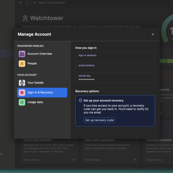Click the orange People icon
173x173 pixels.
pos(22,64)
